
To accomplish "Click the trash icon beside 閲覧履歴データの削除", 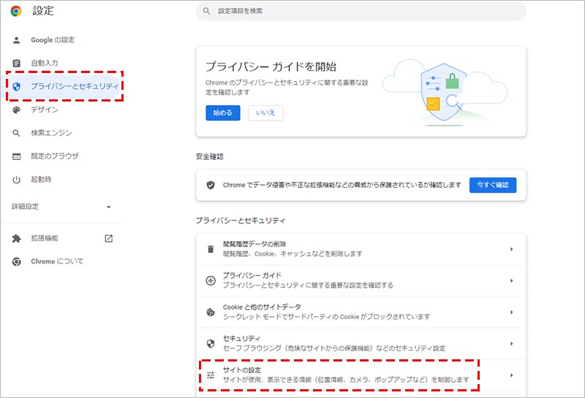I will 211,249.
